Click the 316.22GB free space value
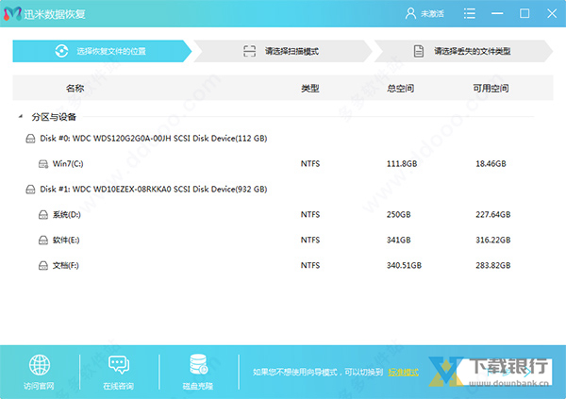 tap(493, 240)
